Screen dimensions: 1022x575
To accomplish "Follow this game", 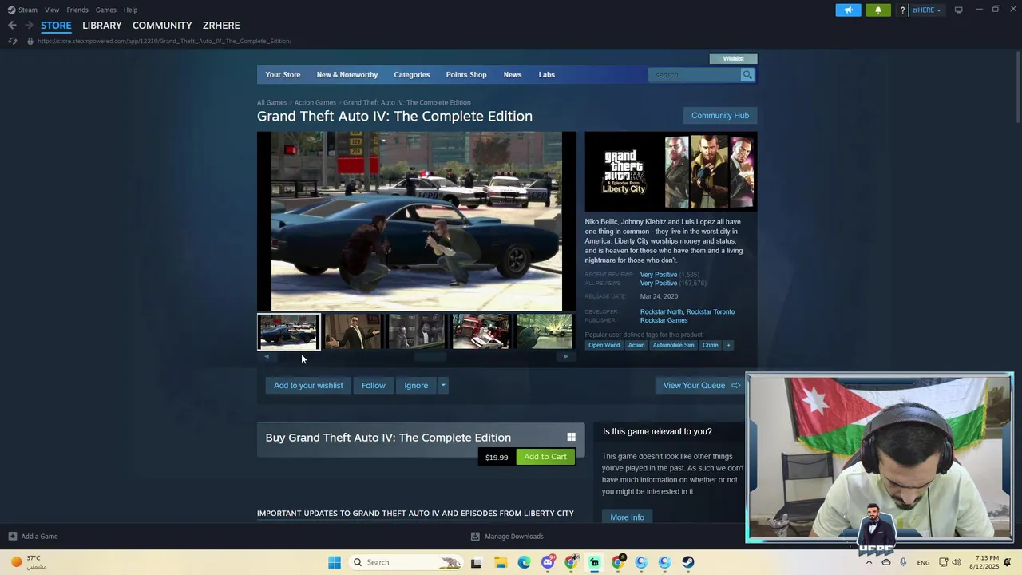I will pos(373,385).
